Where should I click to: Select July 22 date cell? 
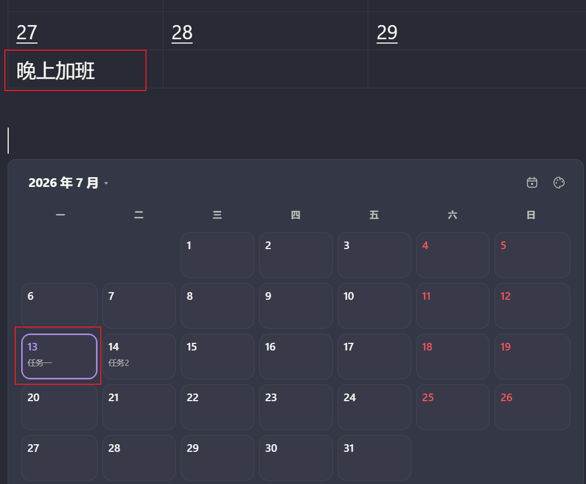217,407
